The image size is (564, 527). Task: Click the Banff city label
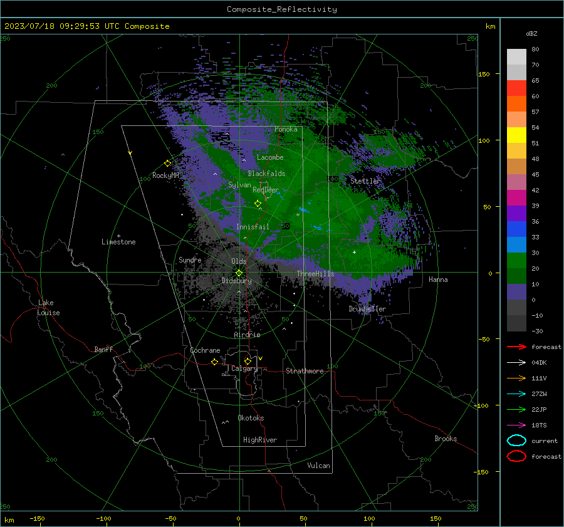pyautogui.click(x=103, y=349)
